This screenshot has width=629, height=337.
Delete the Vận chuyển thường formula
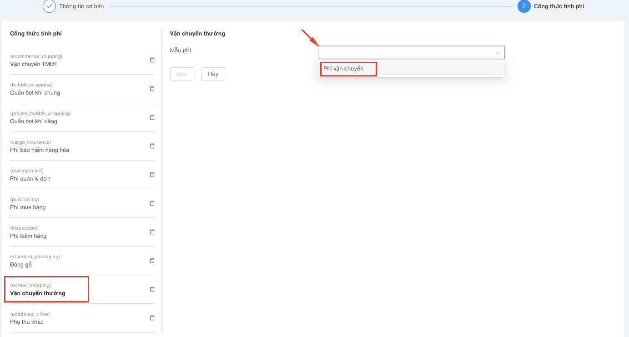pos(152,289)
